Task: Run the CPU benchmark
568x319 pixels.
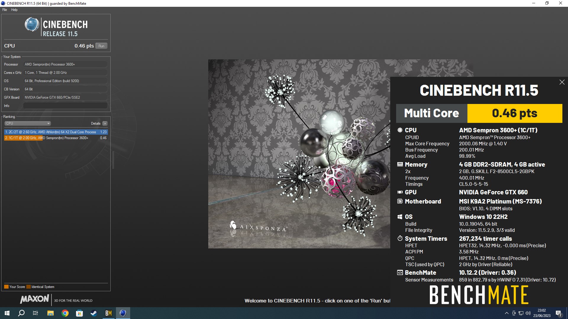Action: (101, 46)
